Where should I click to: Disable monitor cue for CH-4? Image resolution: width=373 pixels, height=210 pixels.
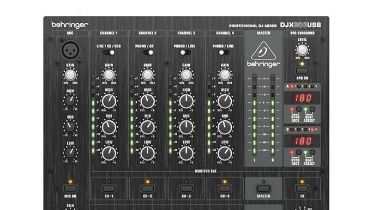point(225,189)
